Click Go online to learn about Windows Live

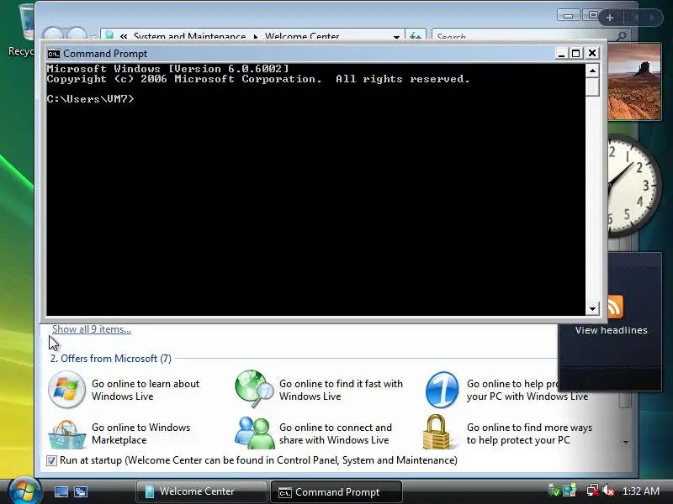point(146,390)
